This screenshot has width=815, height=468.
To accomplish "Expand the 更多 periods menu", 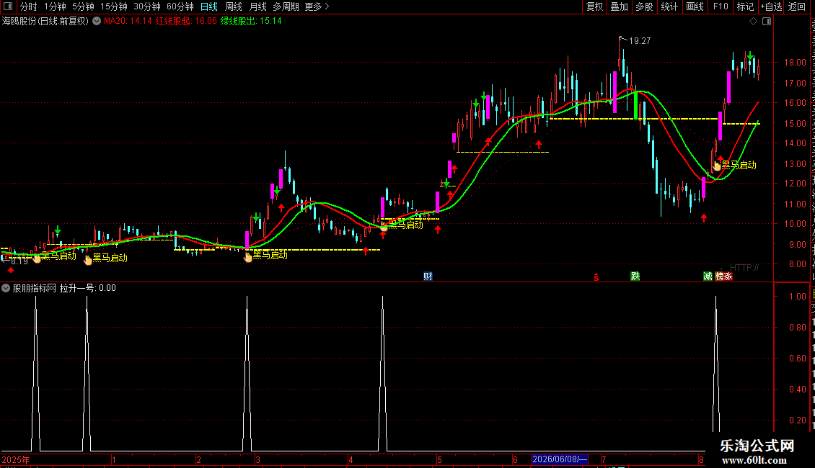I will [317, 6].
